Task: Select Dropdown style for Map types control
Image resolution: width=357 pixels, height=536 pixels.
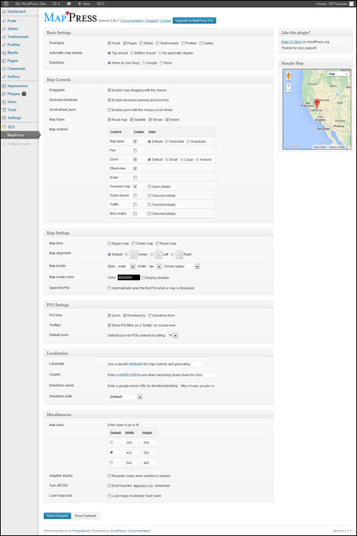Action: [188, 142]
